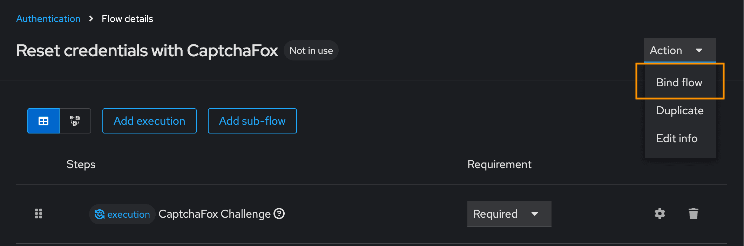Switch to flow diagram view icon
Viewport: 744px width, 246px height.
75,121
